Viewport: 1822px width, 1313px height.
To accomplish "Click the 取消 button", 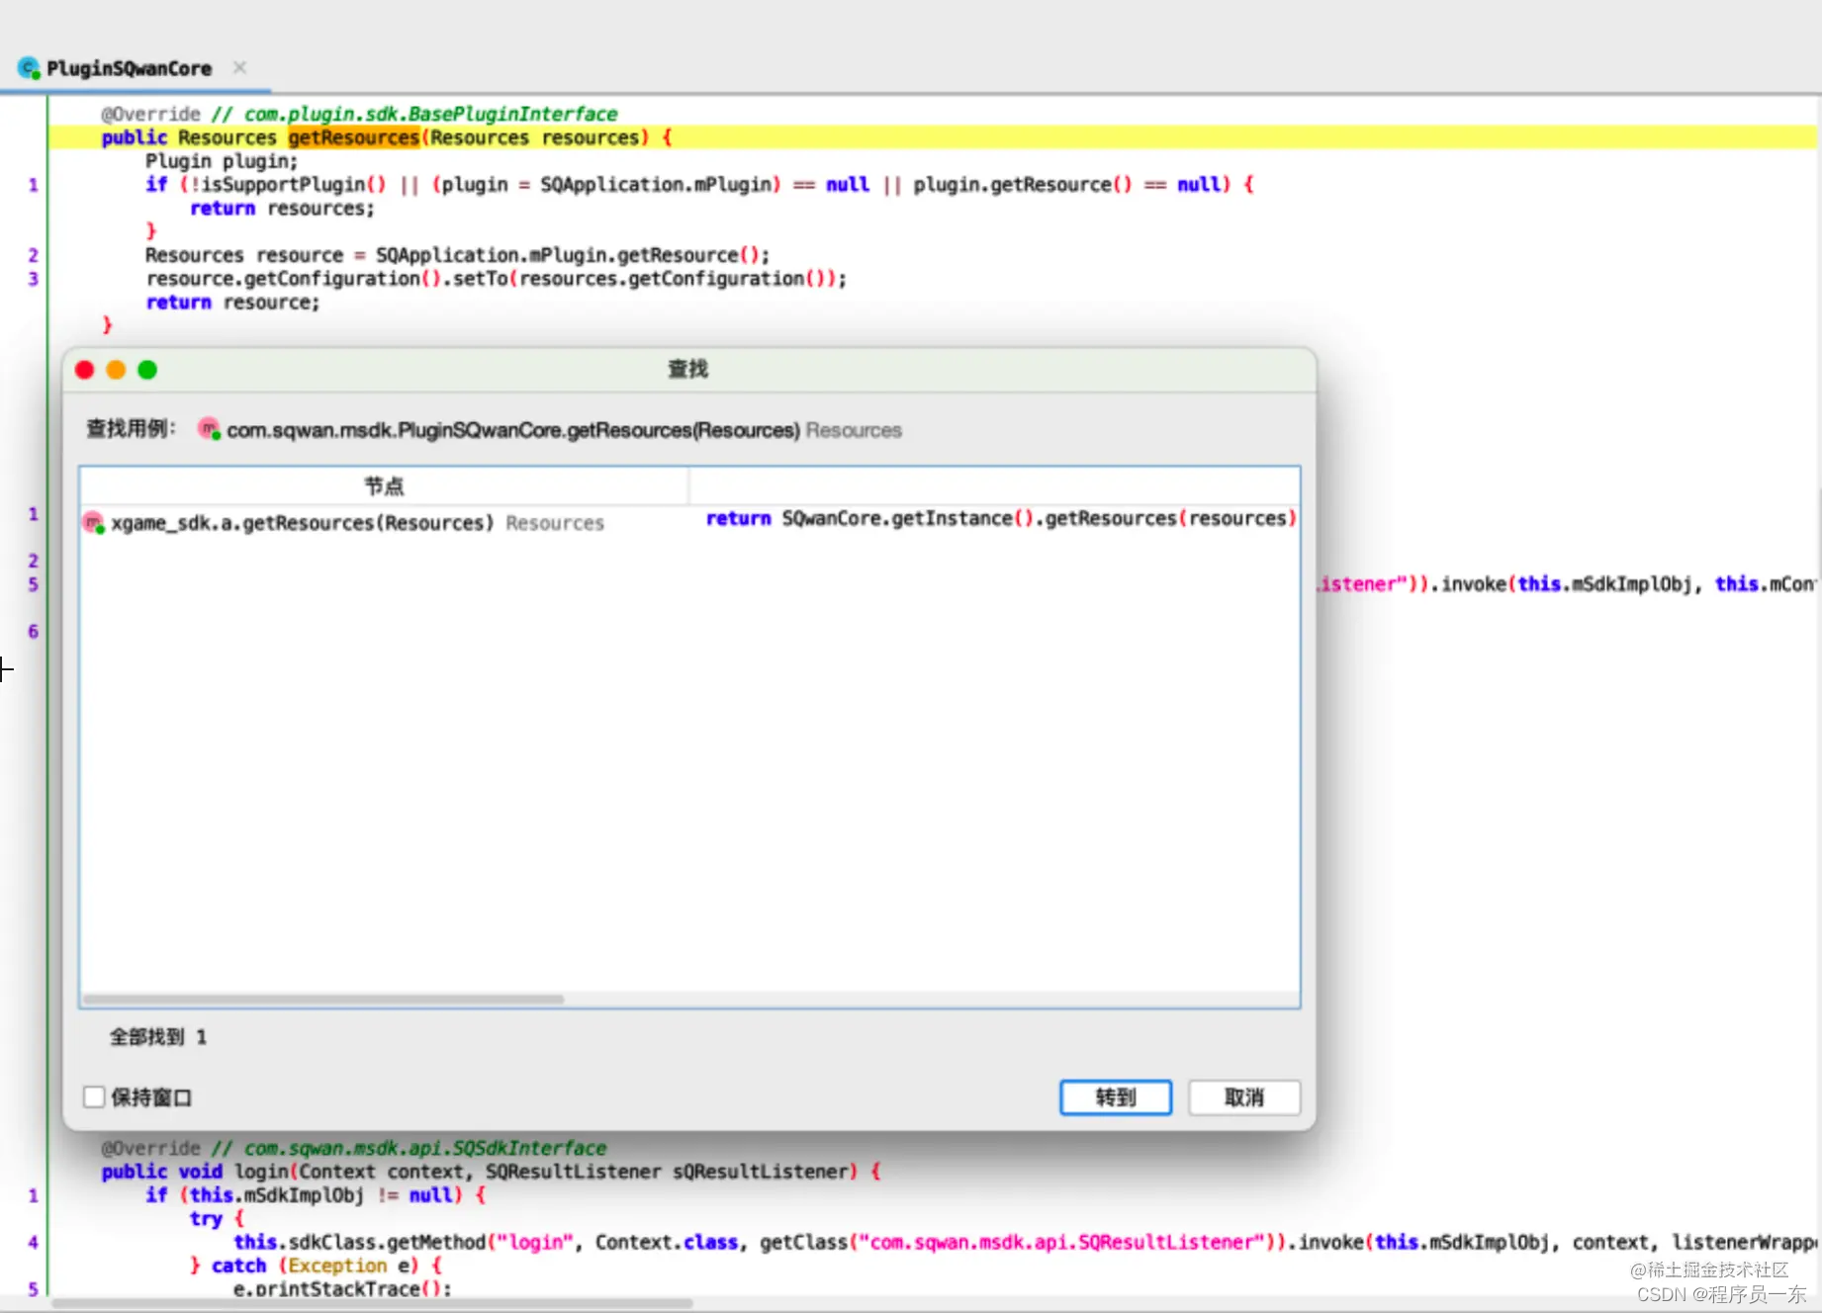I will tap(1244, 1097).
